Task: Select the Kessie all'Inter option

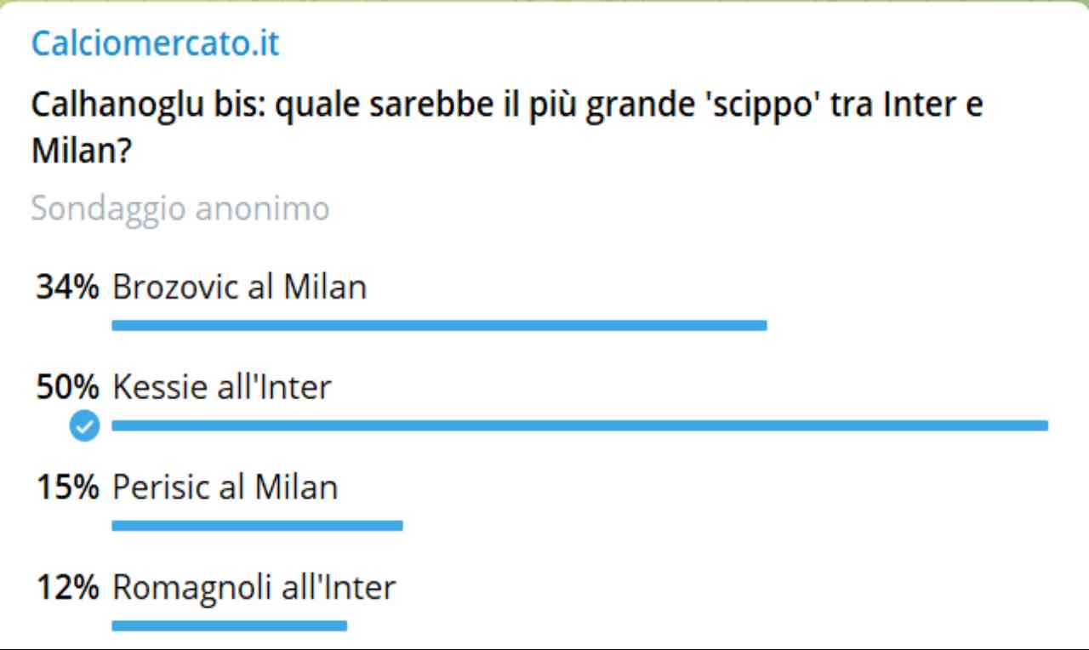Action: (221, 388)
